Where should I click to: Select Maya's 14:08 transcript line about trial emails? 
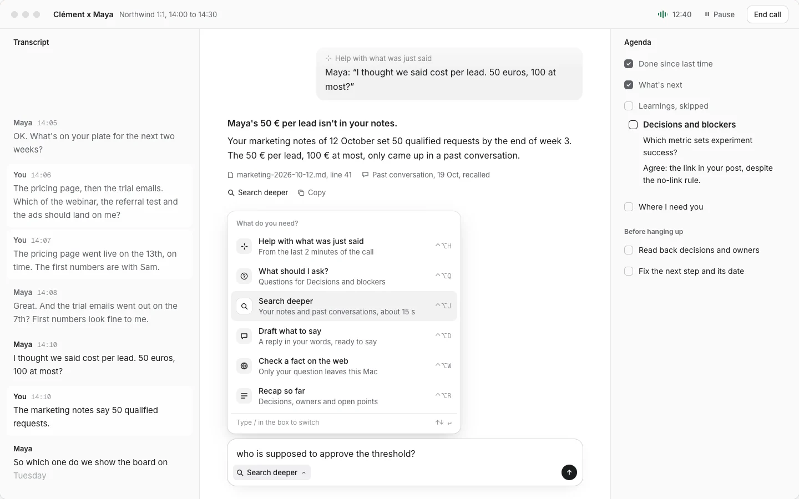100,306
